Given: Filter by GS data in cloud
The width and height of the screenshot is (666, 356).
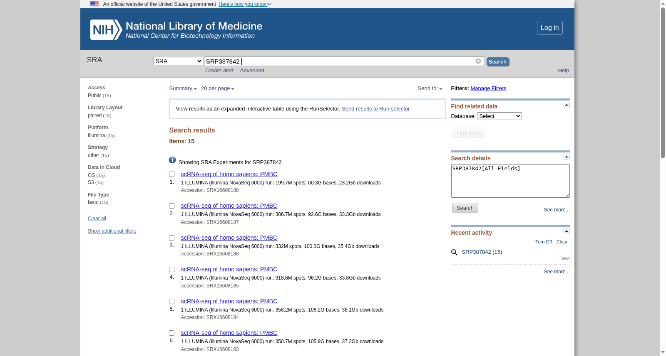Looking at the screenshot, I should tap(91, 175).
